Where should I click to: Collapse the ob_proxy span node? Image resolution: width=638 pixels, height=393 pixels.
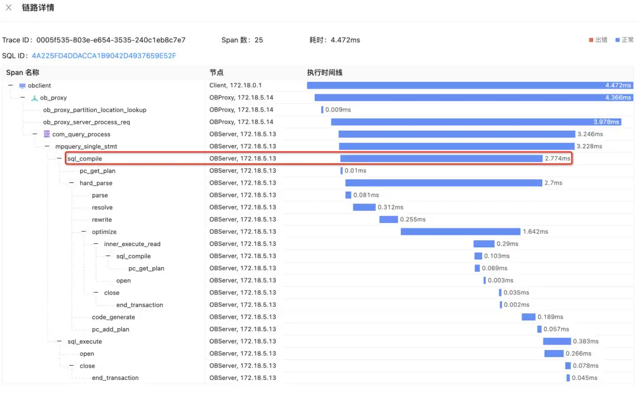pos(22,98)
